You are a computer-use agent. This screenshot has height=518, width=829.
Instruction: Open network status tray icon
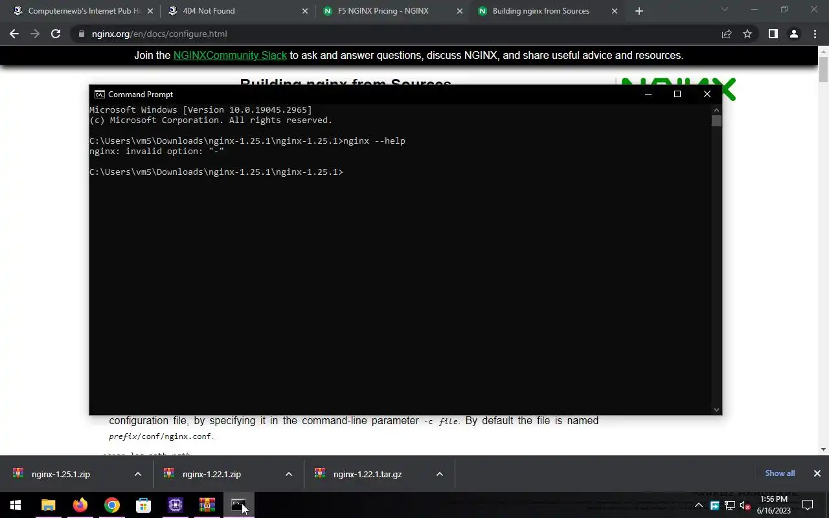(x=730, y=505)
